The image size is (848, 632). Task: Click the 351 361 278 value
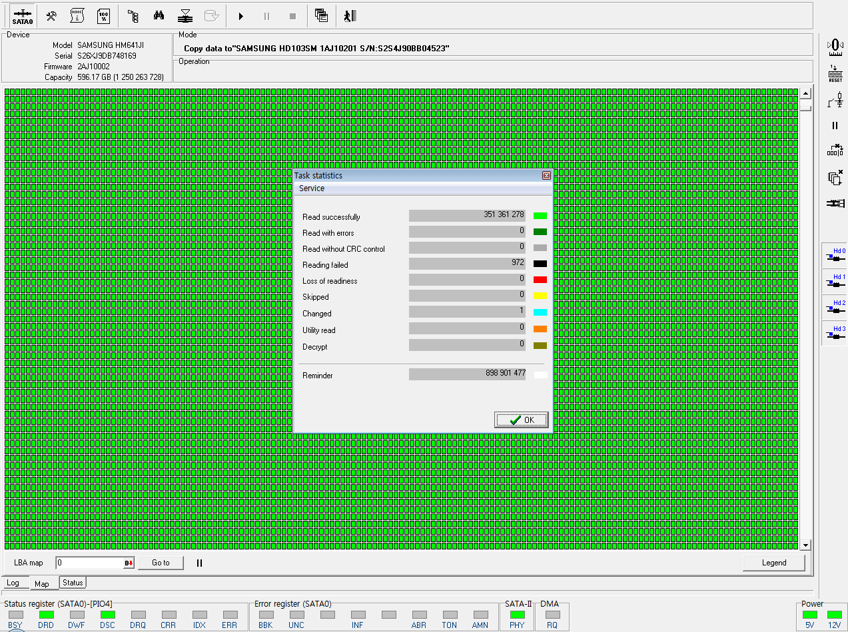point(504,215)
